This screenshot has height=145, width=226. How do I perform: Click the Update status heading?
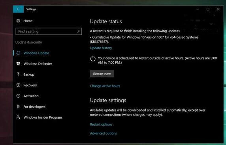pos(106,22)
